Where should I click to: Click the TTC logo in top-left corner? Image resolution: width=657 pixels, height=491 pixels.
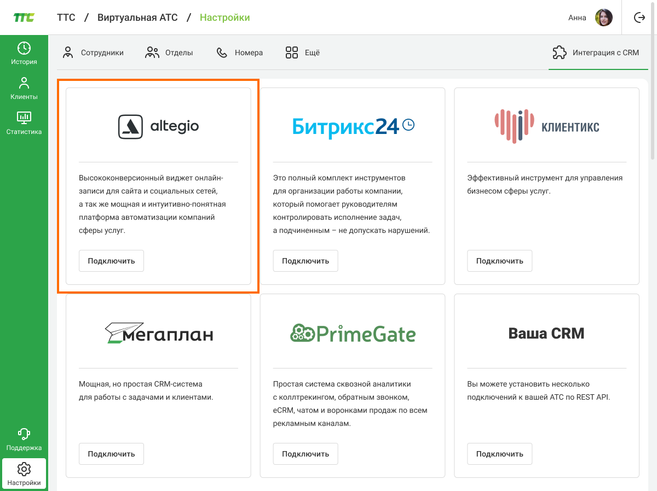[x=24, y=17]
